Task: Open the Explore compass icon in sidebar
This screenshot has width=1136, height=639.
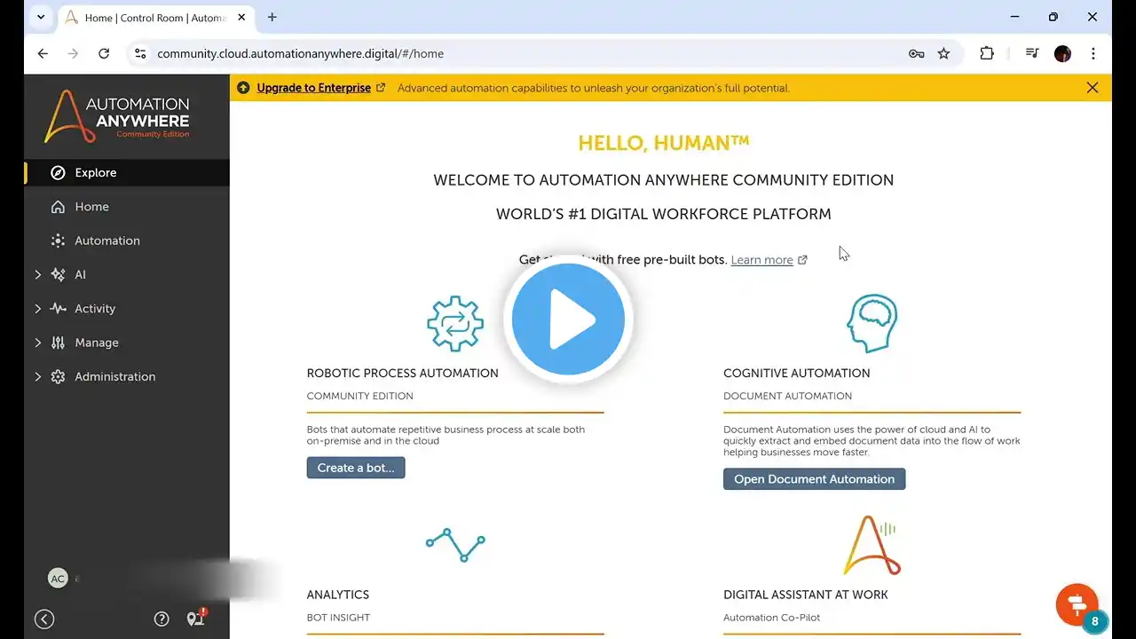Action: coord(58,173)
